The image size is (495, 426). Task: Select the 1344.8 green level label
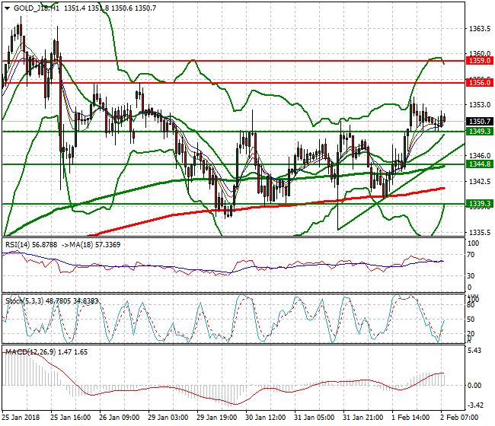[x=480, y=164]
